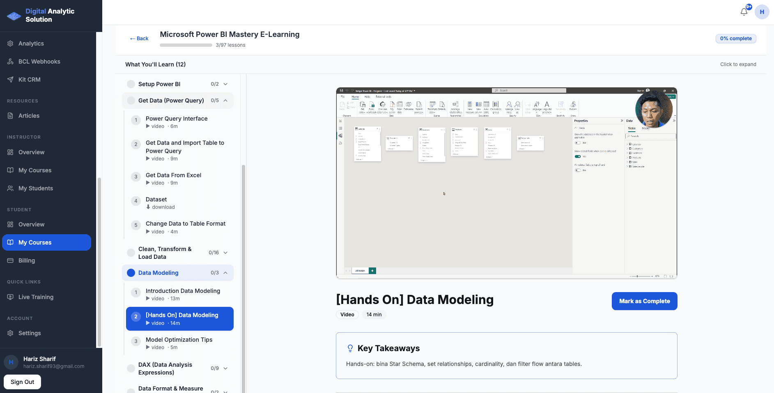Click the Articles document icon

10,116
